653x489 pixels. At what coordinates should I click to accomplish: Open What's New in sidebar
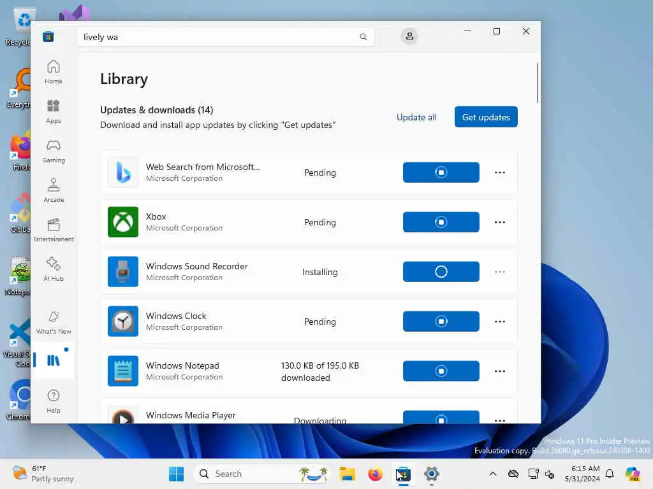coord(54,322)
